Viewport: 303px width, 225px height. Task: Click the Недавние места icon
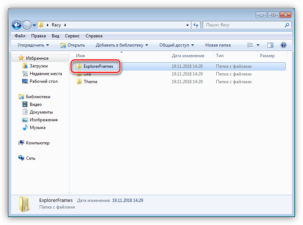(25, 73)
